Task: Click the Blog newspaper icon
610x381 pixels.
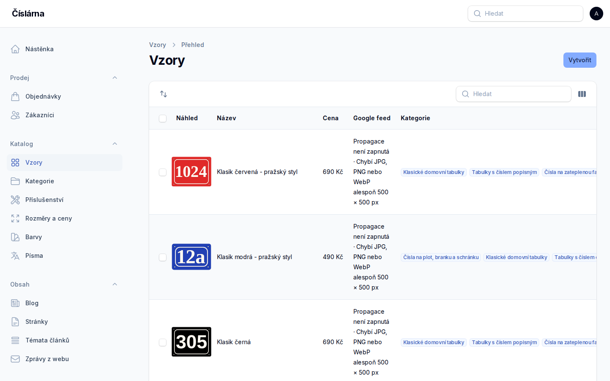Action: point(15,303)
